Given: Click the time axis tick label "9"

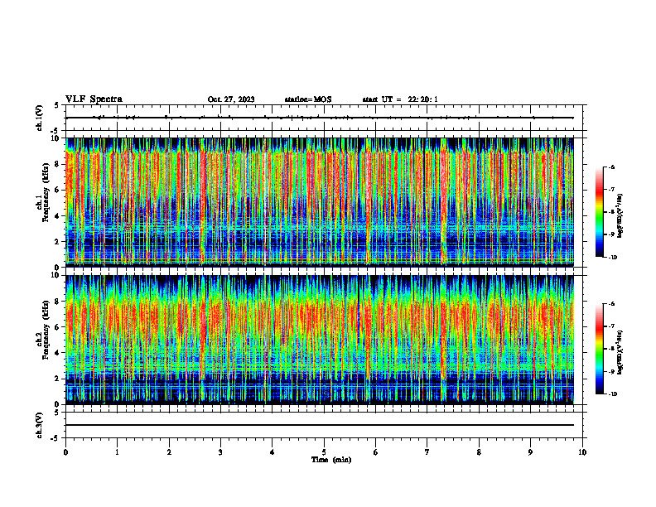Looking at the screenshot, I should [530, 452].
